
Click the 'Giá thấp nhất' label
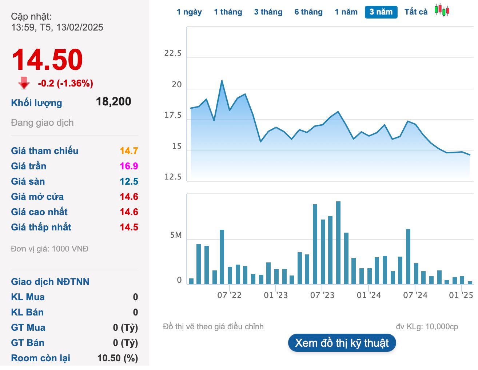tap(41, 227)
